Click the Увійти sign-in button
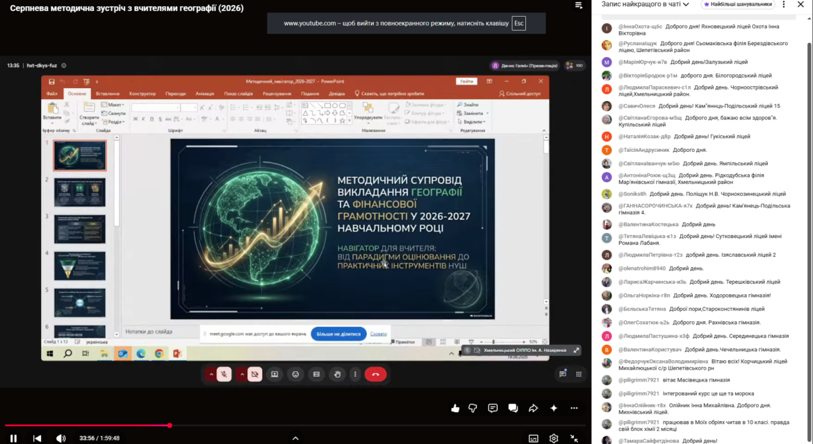Screen dimensions: 813x444 point(466,81)
